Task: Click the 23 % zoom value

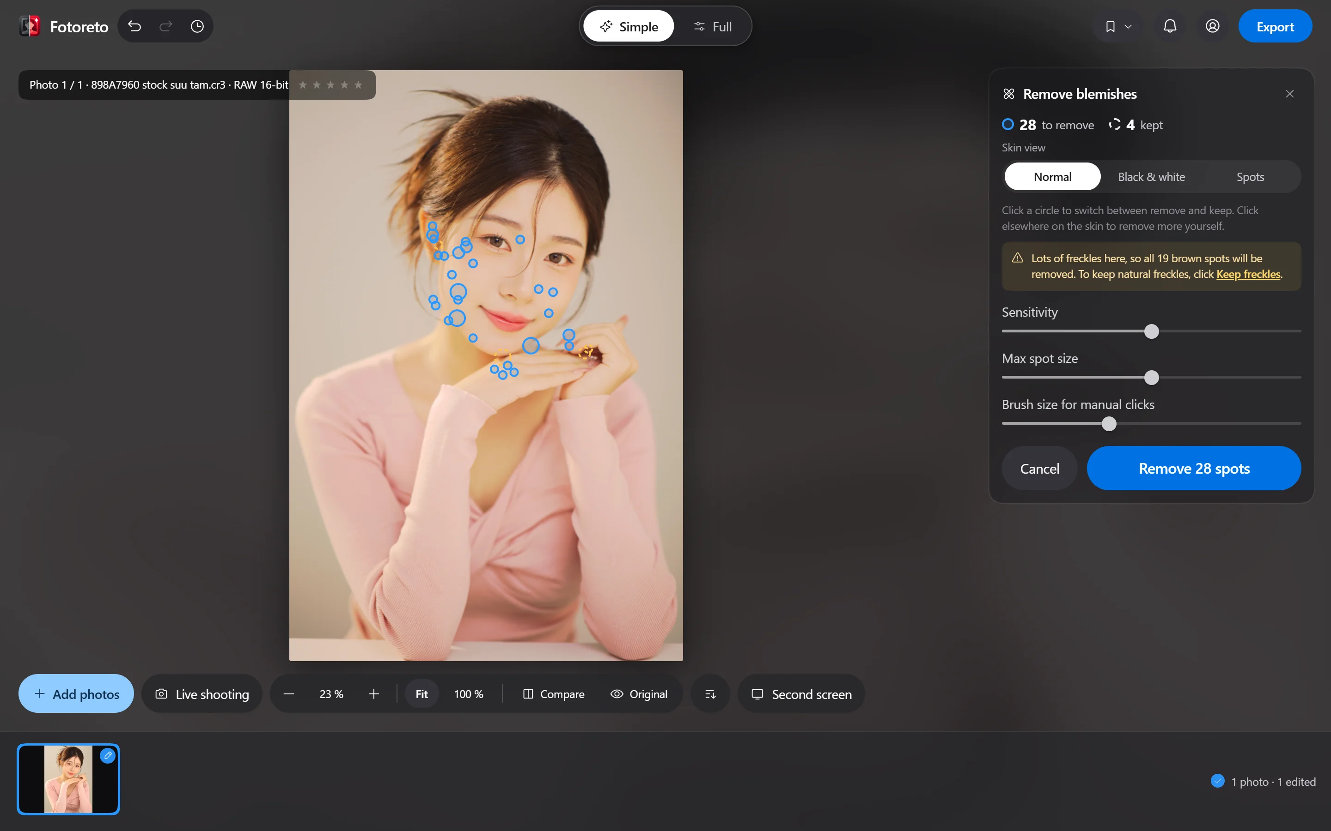Action: 331,694
